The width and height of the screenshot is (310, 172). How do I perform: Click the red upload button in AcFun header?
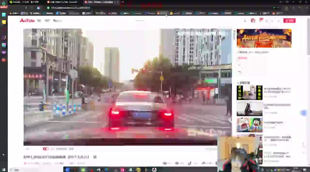(x=289, y=21)
